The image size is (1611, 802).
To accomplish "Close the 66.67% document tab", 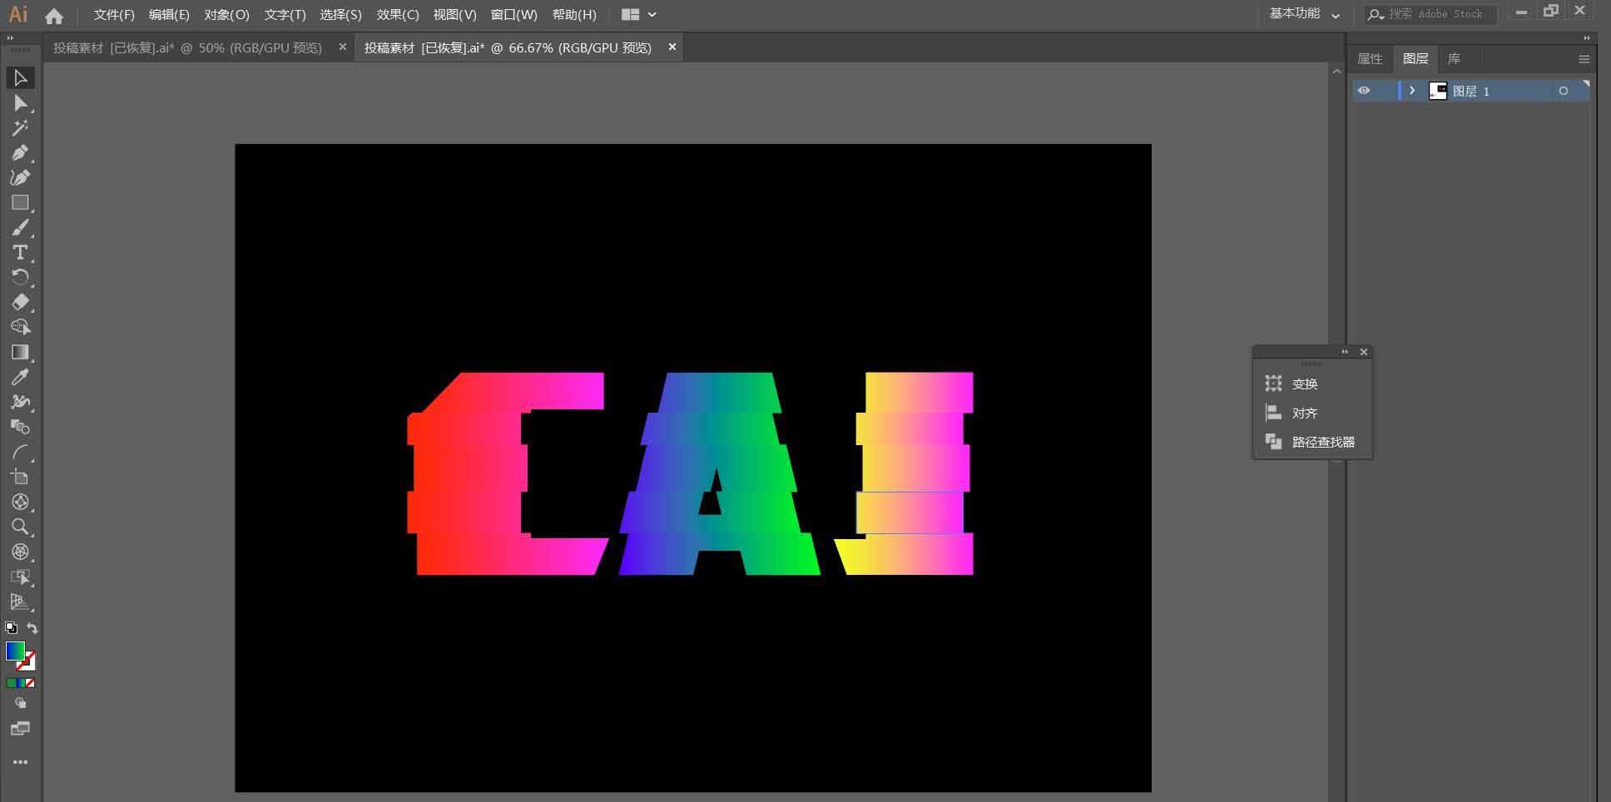I will point(672,47).
